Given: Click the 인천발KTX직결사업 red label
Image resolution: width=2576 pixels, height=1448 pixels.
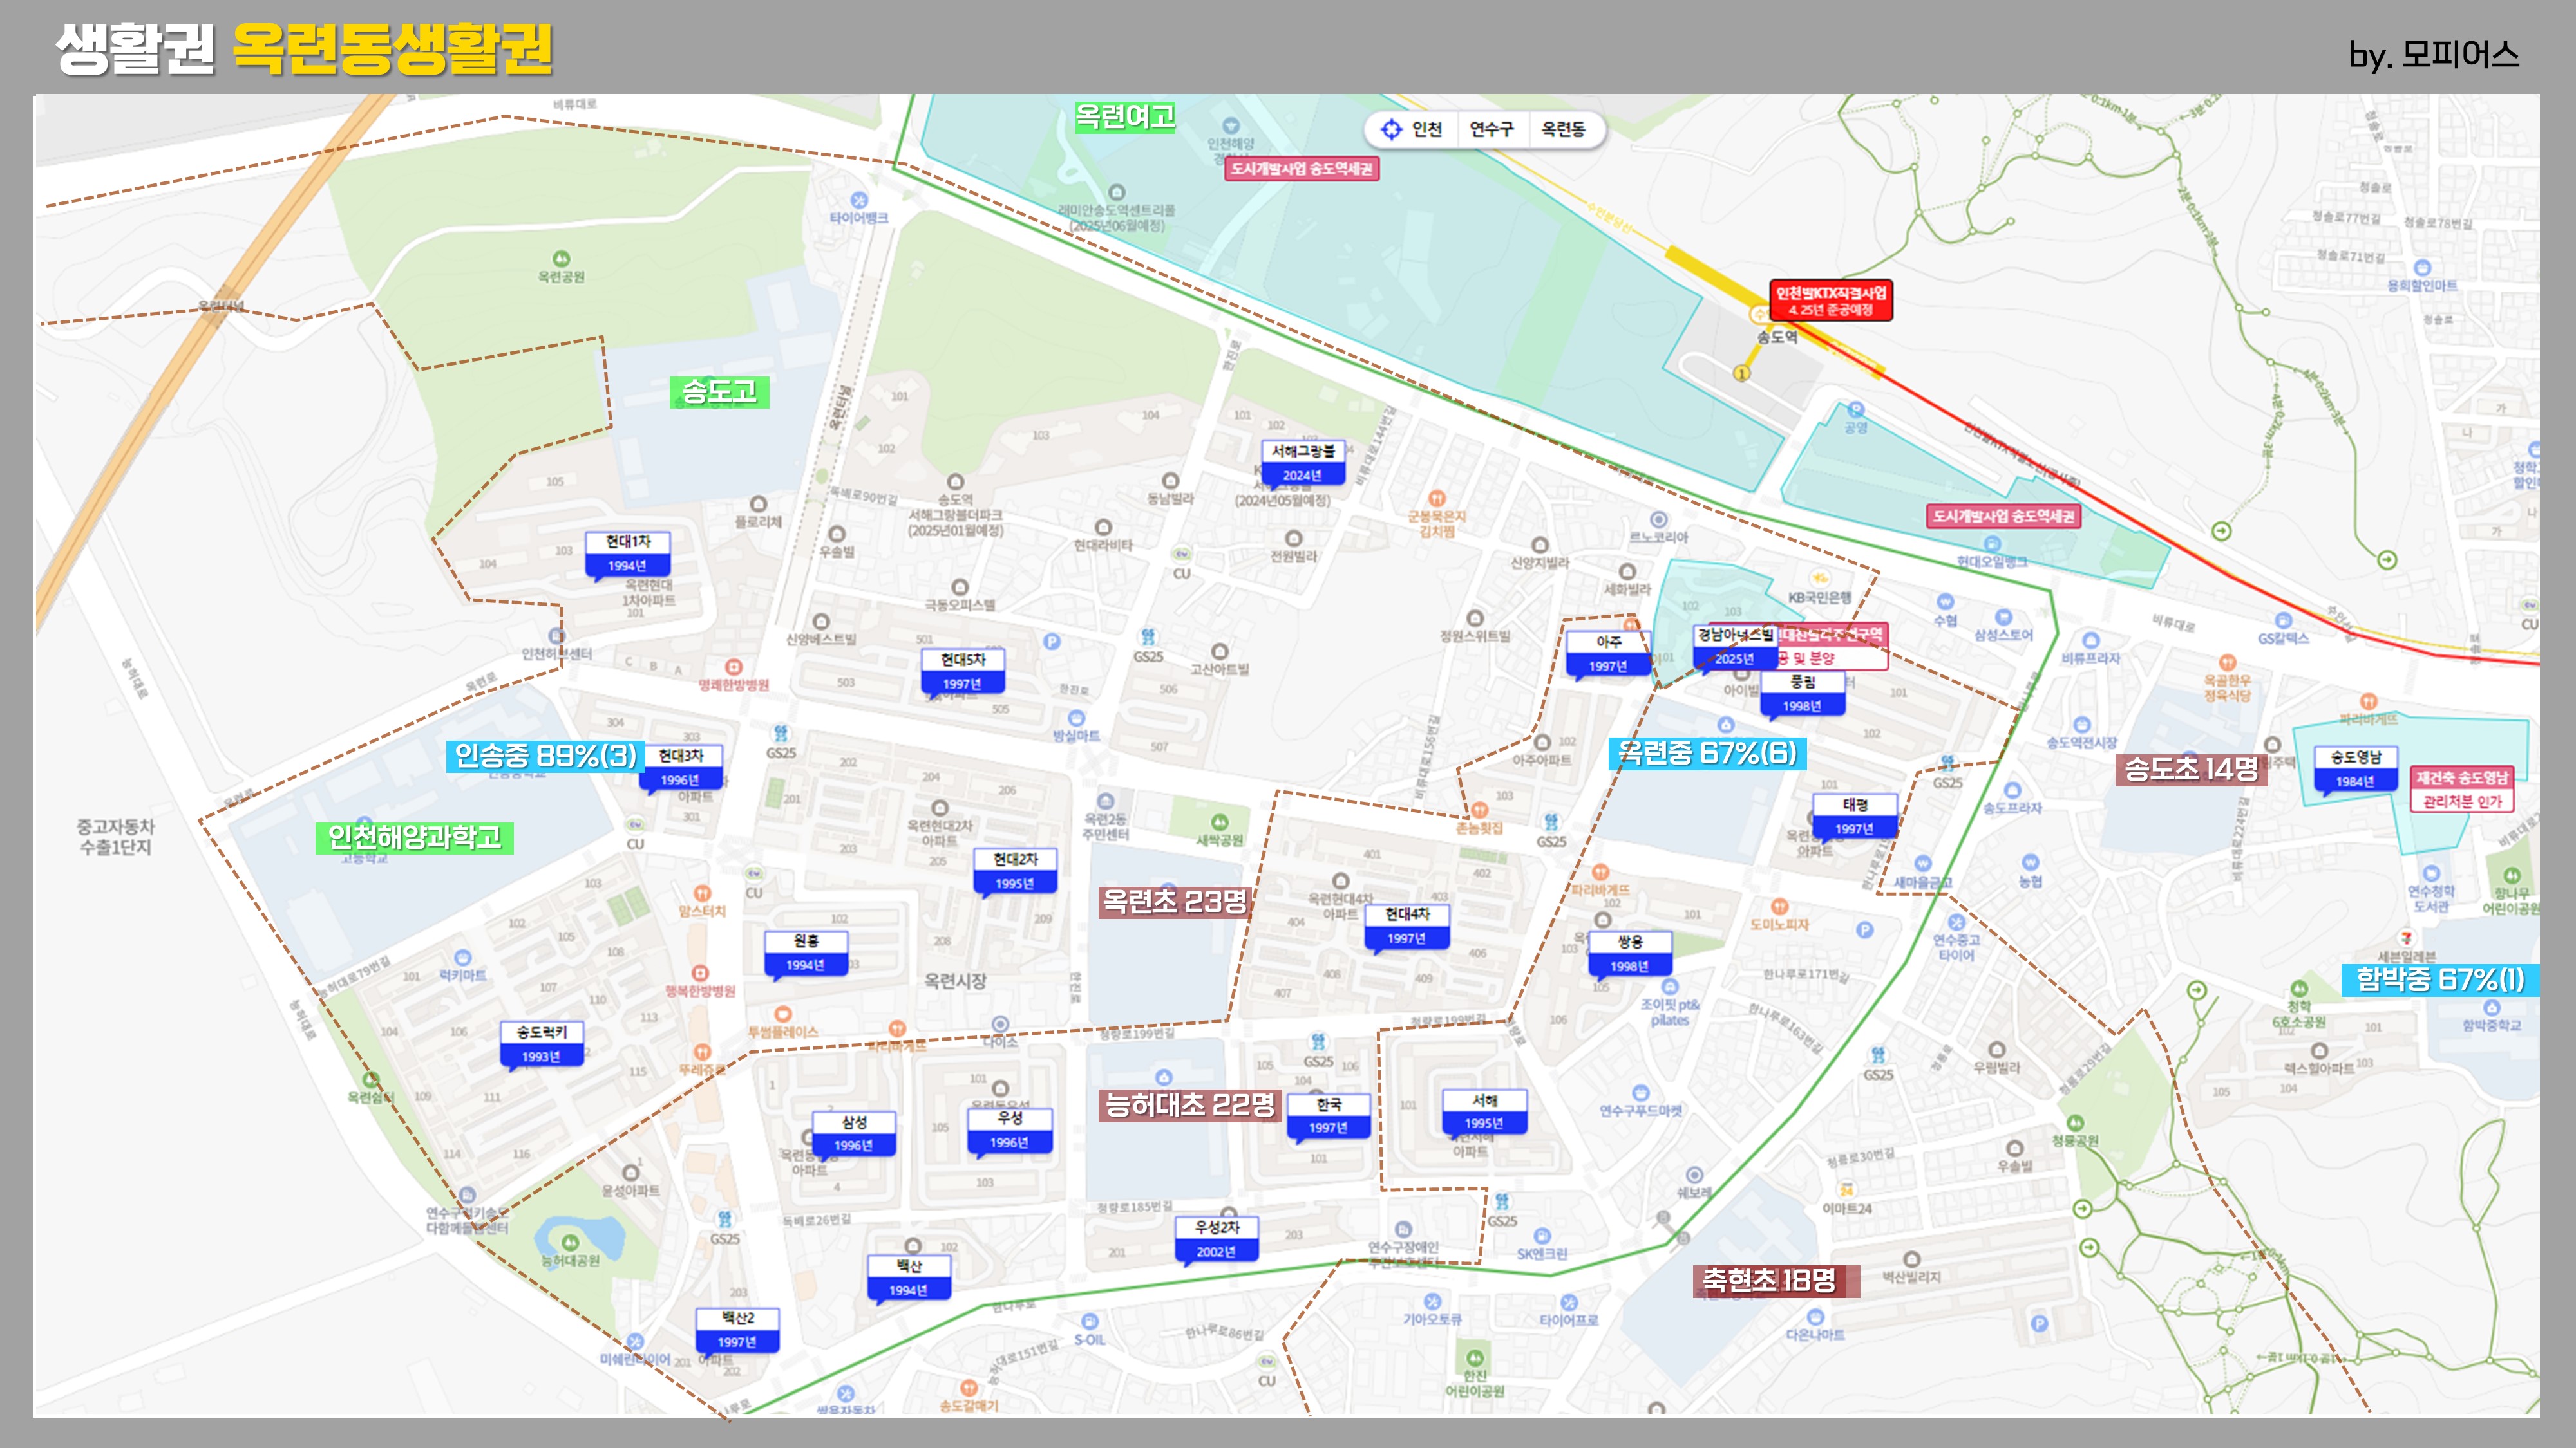Looking at the screenshot, I should point(1830,300).
